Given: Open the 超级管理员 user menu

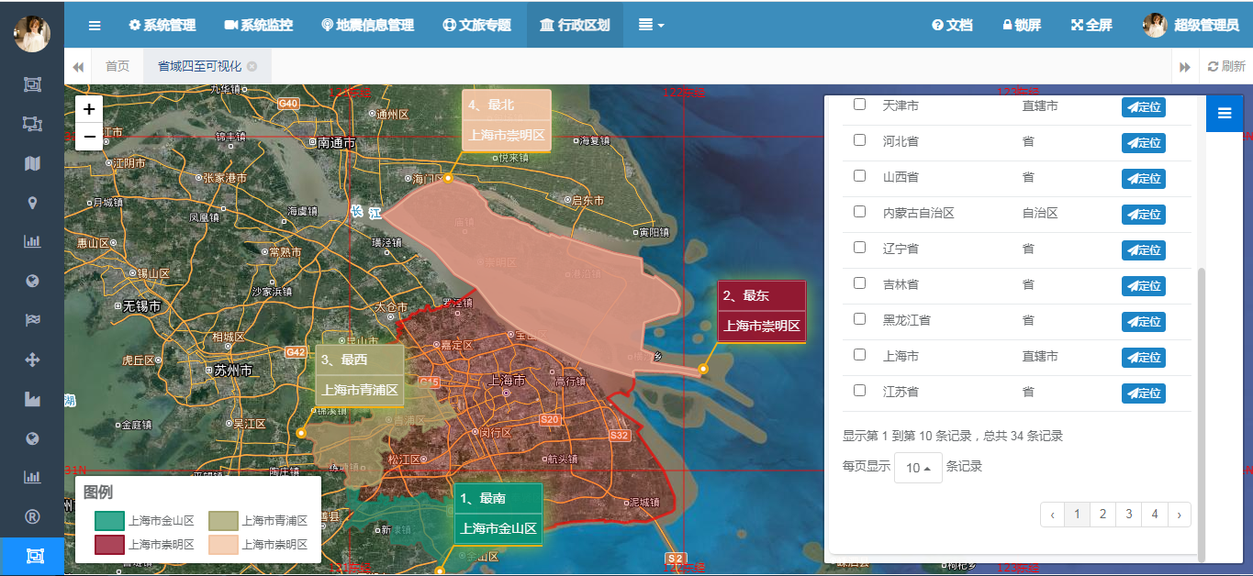Looking at the screenshot, I should [x=1191, y=25].
